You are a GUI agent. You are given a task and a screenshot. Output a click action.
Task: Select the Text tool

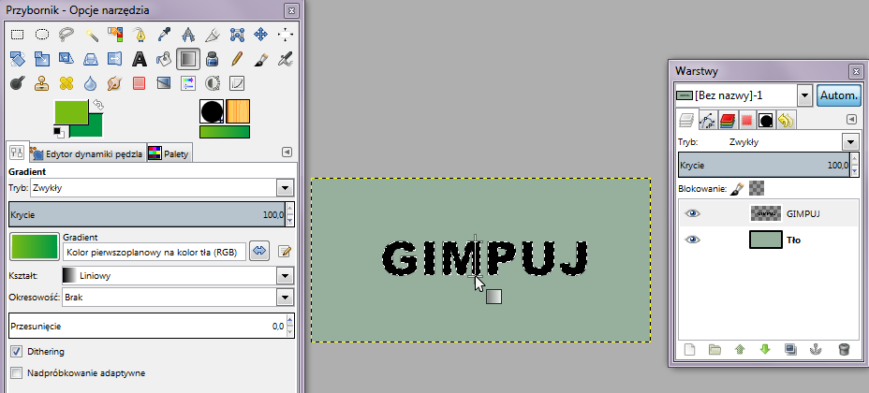click(139, 59)
